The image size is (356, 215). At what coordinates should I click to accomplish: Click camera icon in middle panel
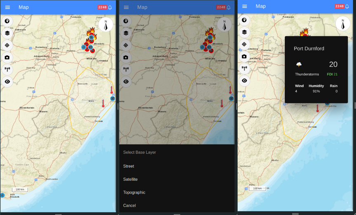126,57
